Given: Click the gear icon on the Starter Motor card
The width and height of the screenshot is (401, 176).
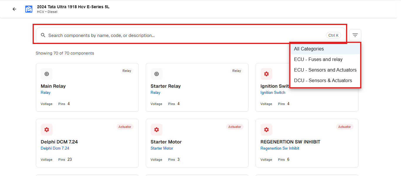Looking at the screenshot, I should tap(156, 129).
